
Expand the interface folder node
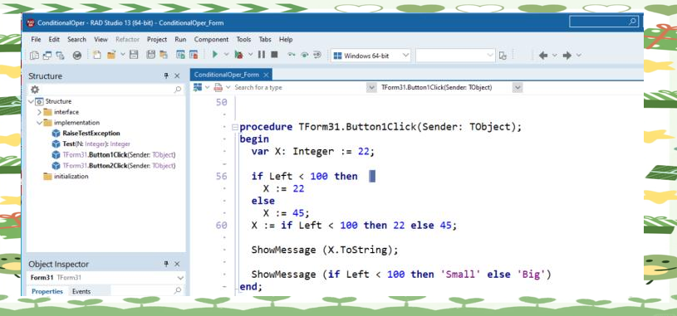pyautogui.click(x=39, y=112)
